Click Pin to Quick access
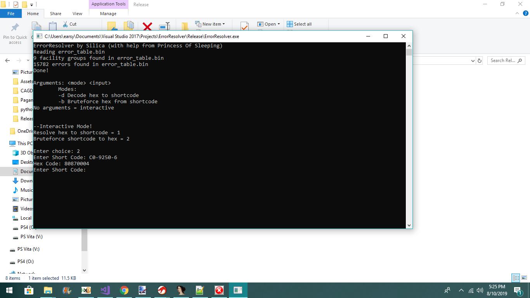Screen dimensions: 530x298 tap(15, 33)
